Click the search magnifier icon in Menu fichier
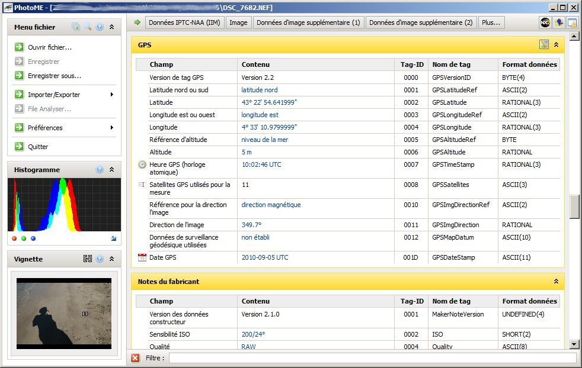Image resolution: width=582 pixels, height=368 pixels. click(87, 27)
